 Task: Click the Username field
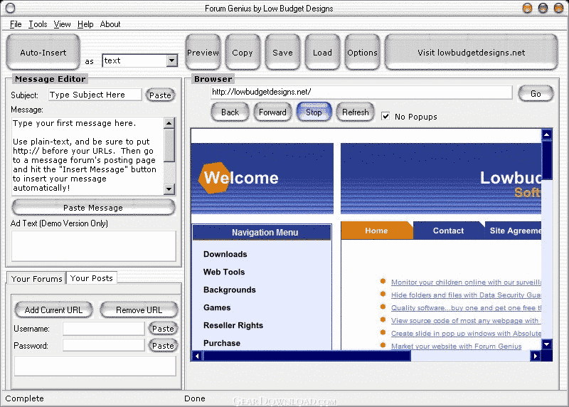point(103,329)
